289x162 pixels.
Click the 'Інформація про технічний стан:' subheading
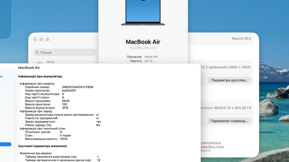point(43,128)
